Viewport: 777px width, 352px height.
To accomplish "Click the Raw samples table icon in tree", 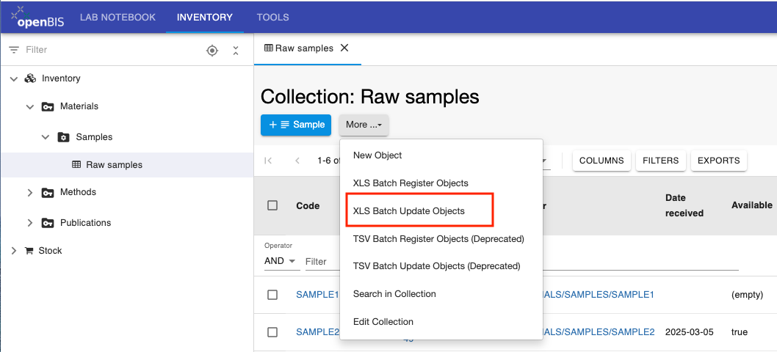I will tap(76, 165).
